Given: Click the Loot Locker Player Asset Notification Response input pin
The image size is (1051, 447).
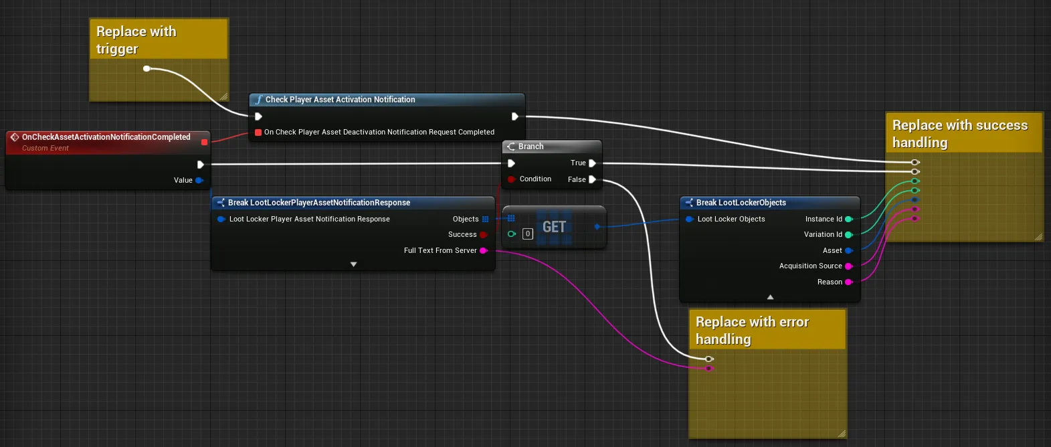Looking at the screenshot, I should click(x=221, y=219).
